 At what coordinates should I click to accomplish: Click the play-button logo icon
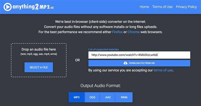[8, 7]
